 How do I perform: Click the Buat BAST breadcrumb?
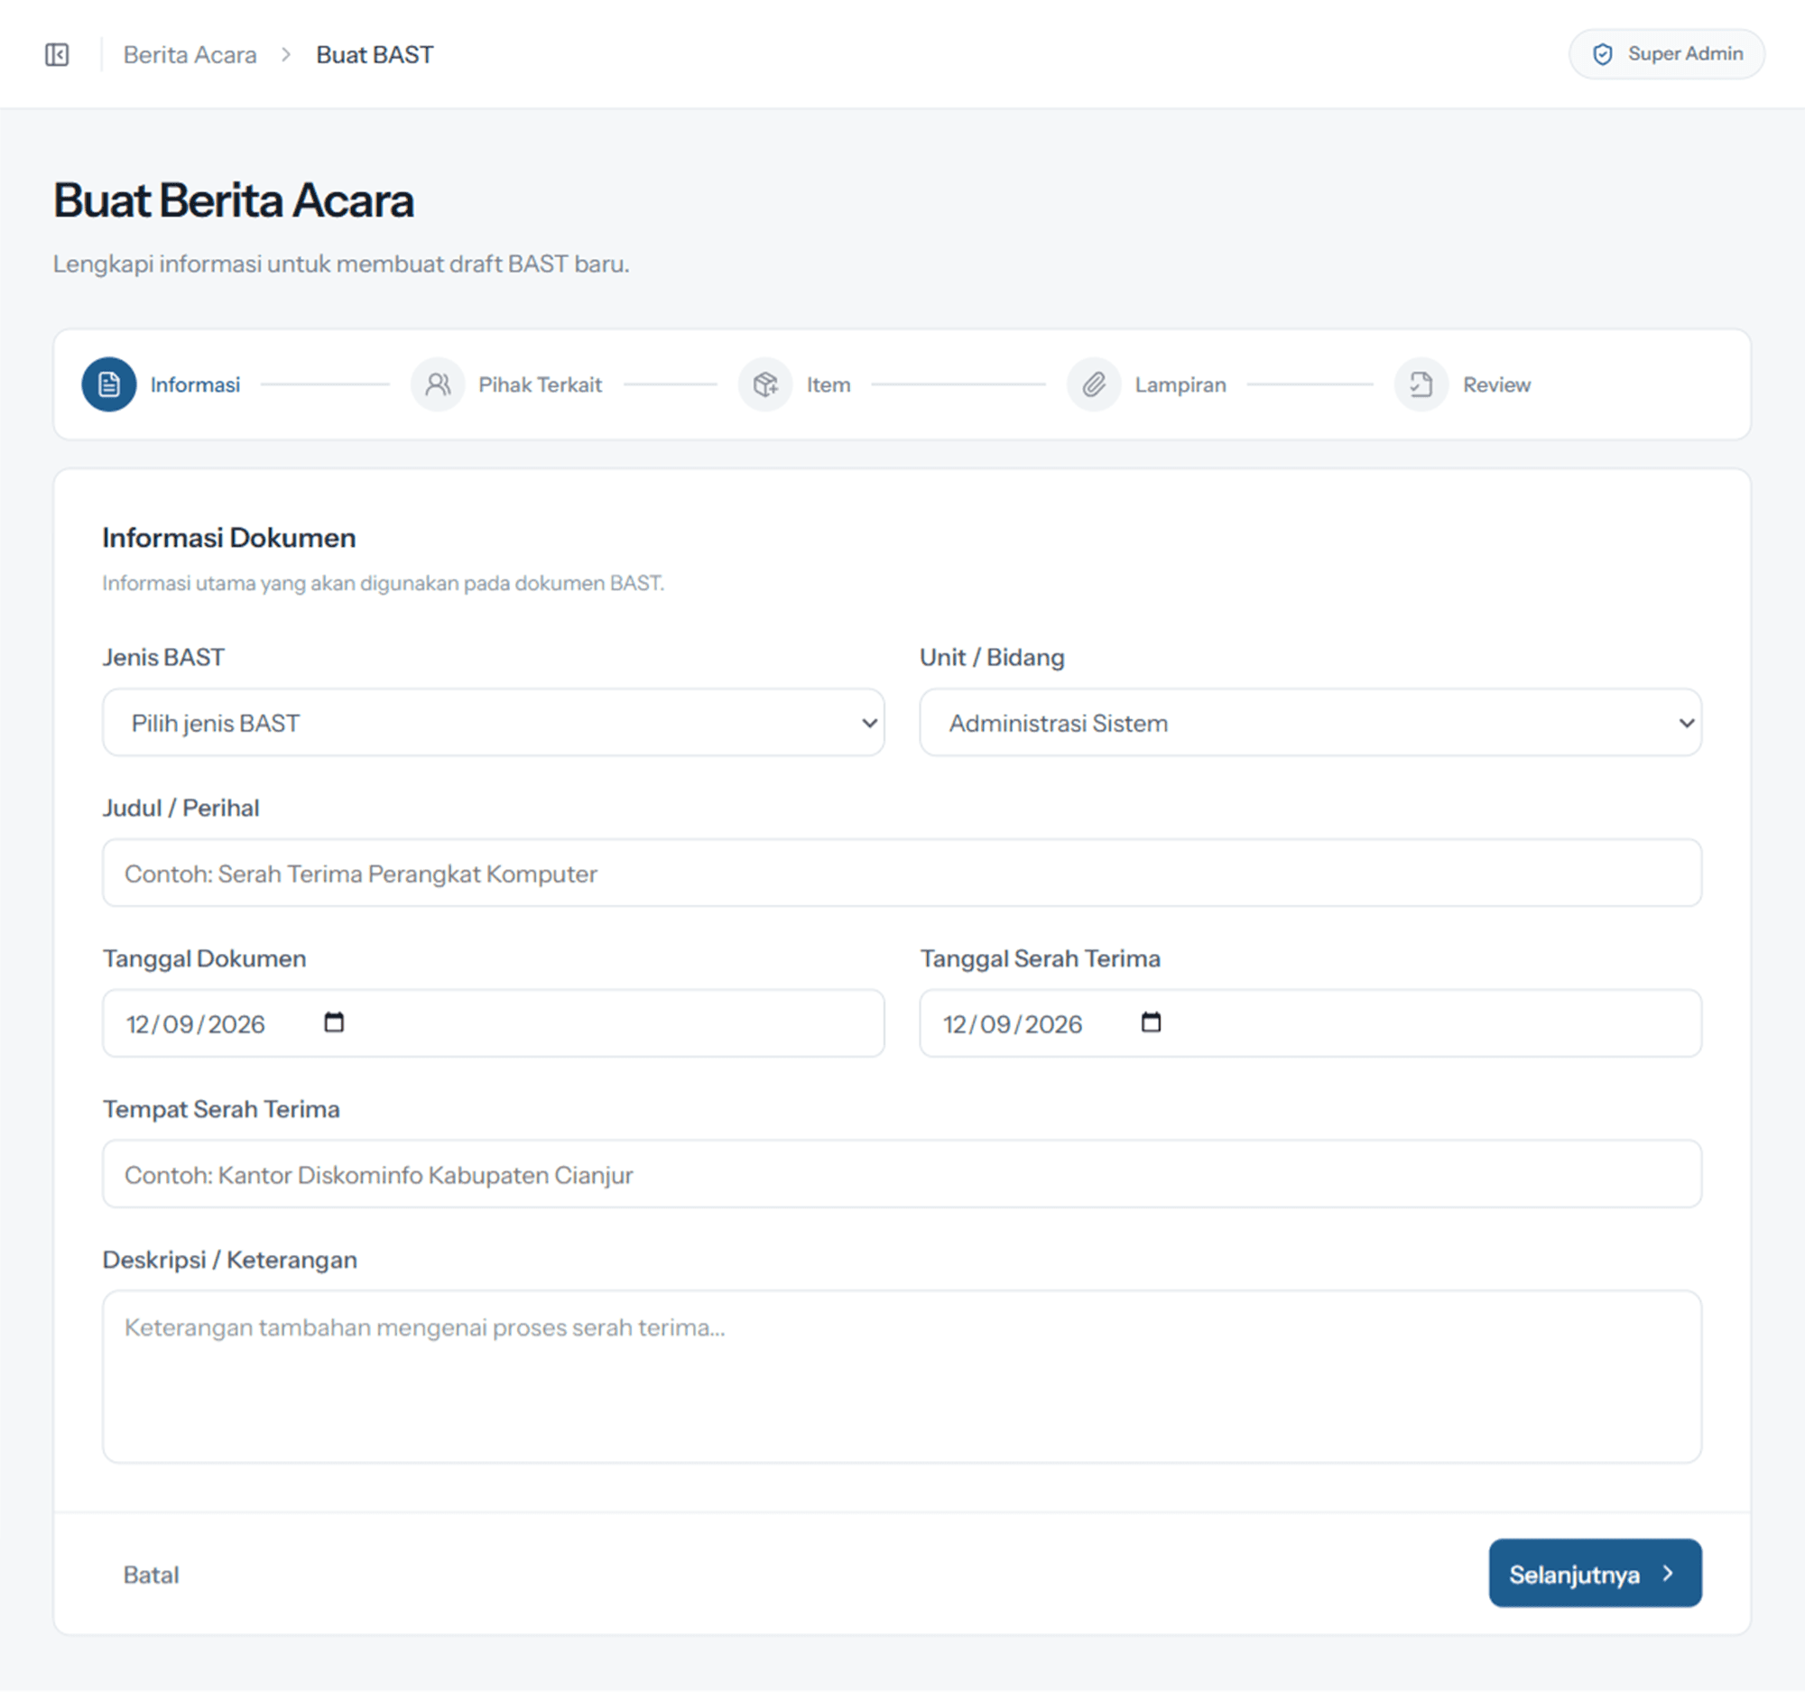click(374, 54)
